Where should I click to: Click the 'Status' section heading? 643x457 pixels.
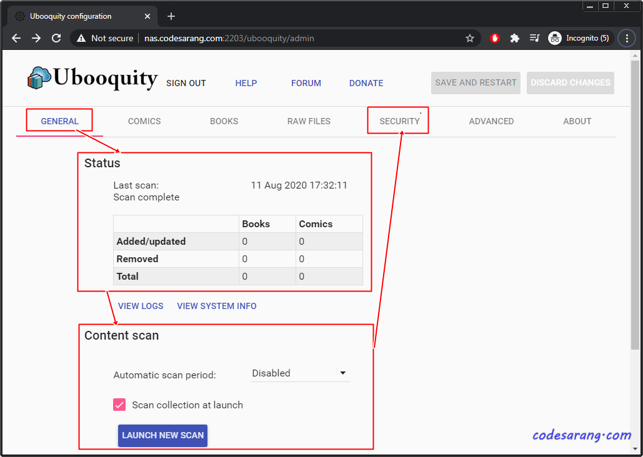point(102,163)
